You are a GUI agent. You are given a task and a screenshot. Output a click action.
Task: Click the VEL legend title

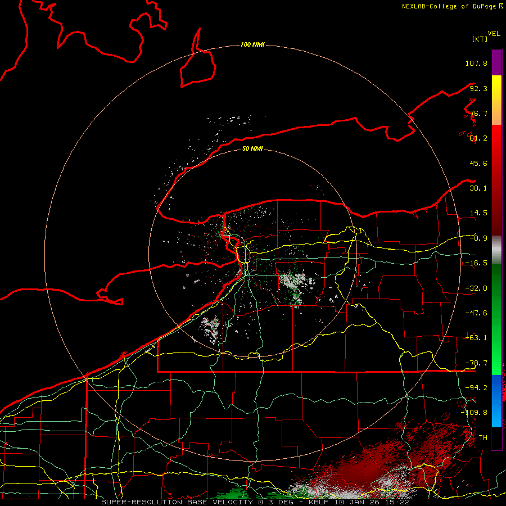click(494, 34)
